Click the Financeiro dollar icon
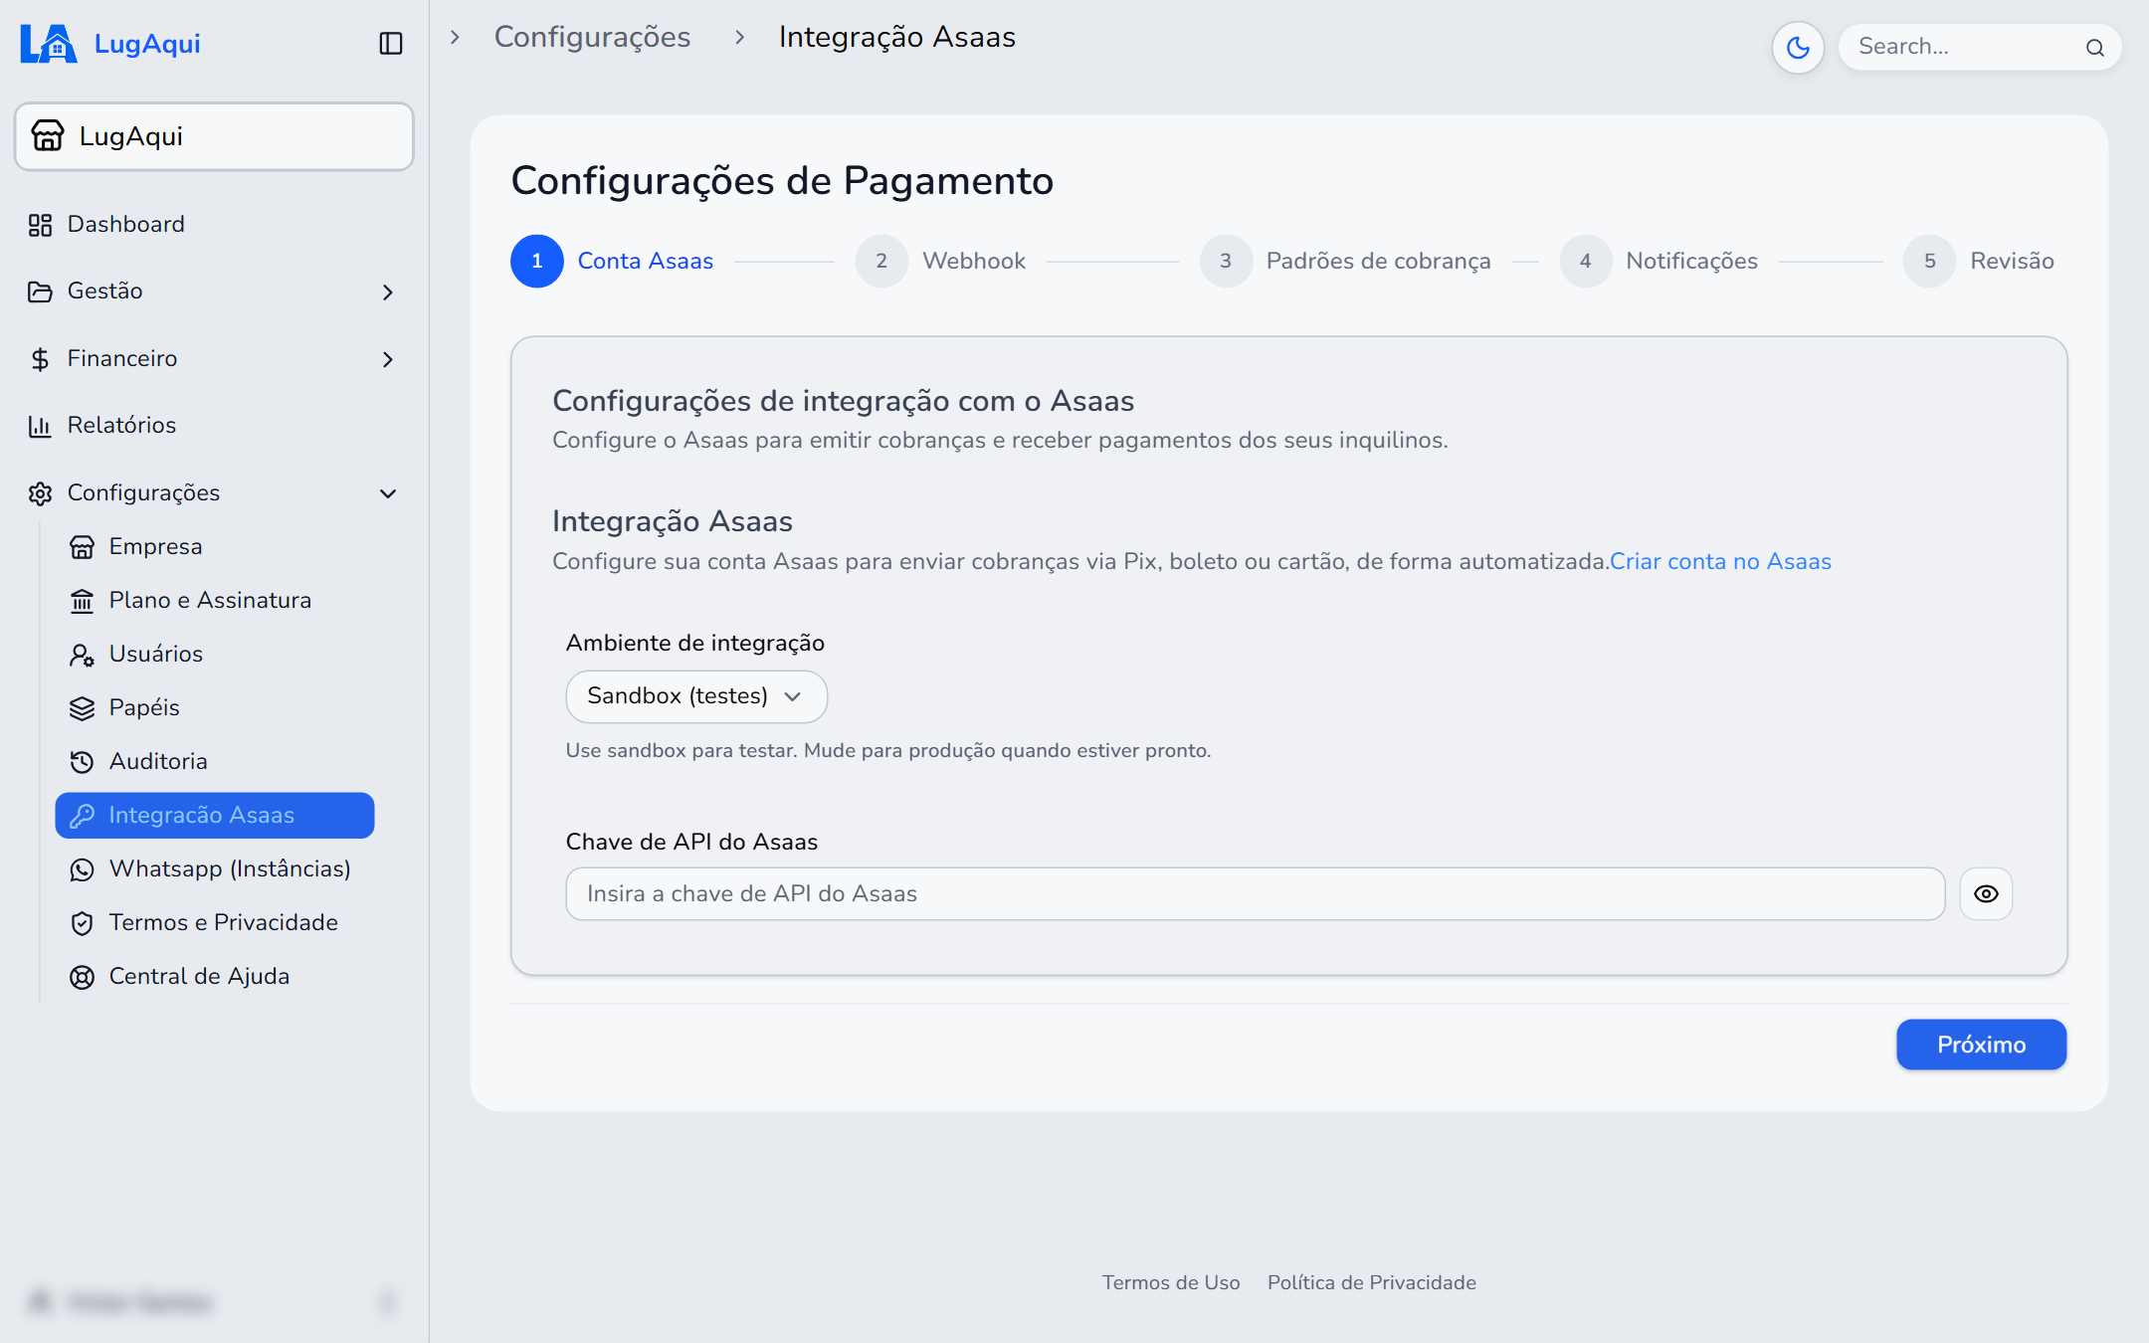This screenshot has height=1343, width=2149. point(40,359)
